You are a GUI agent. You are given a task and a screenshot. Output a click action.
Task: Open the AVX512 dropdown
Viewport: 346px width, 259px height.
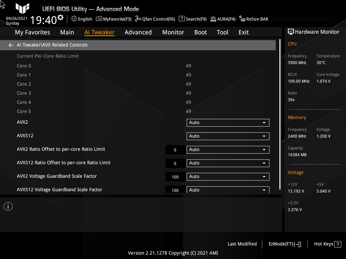[228, 136]
